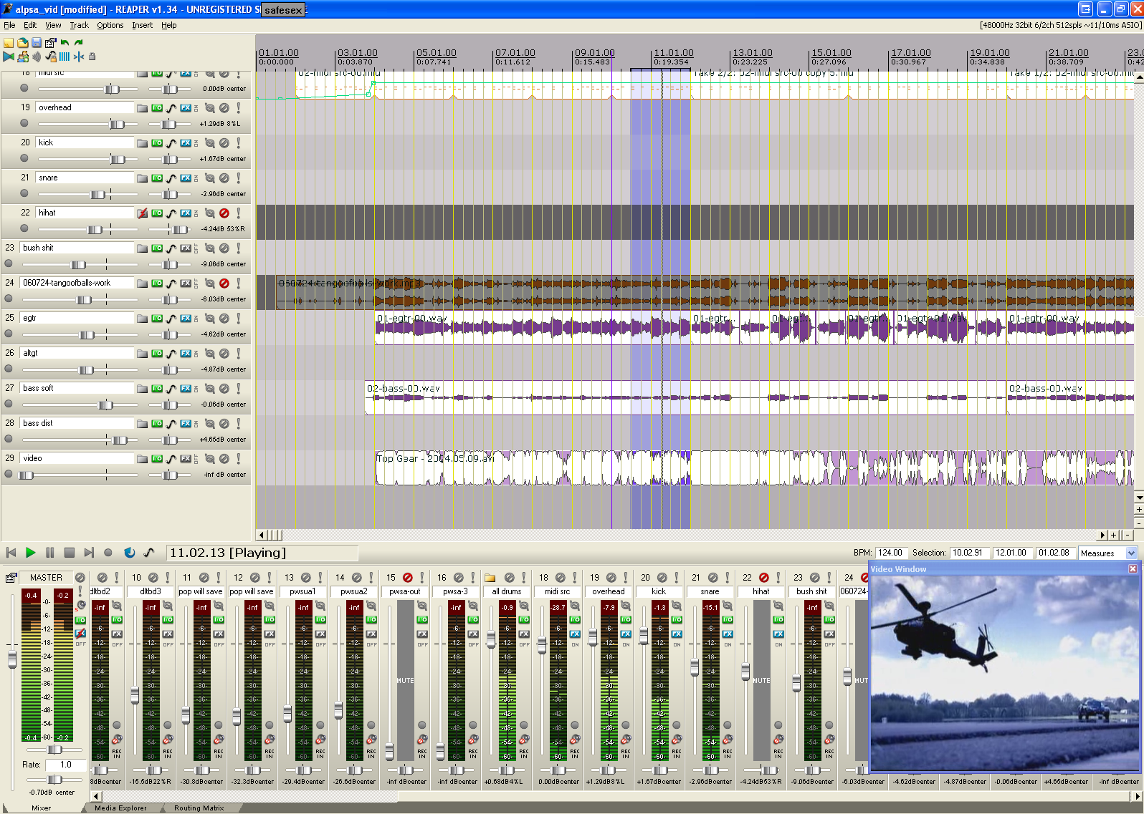Image resolution: width=1144 pixels, height=814 pixels.
Task: Switch to the Media Explorer tab
Action: [x=120, y=808]
